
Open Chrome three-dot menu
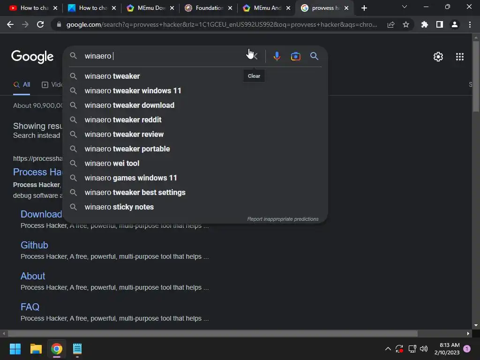(x=470, y=24)
